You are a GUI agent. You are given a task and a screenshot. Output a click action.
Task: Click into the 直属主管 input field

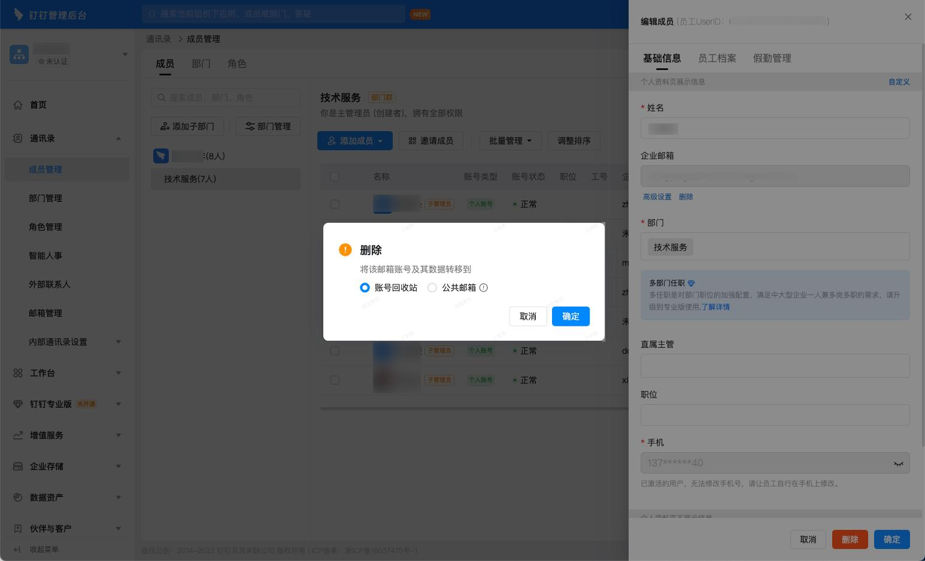pos(775,366)
